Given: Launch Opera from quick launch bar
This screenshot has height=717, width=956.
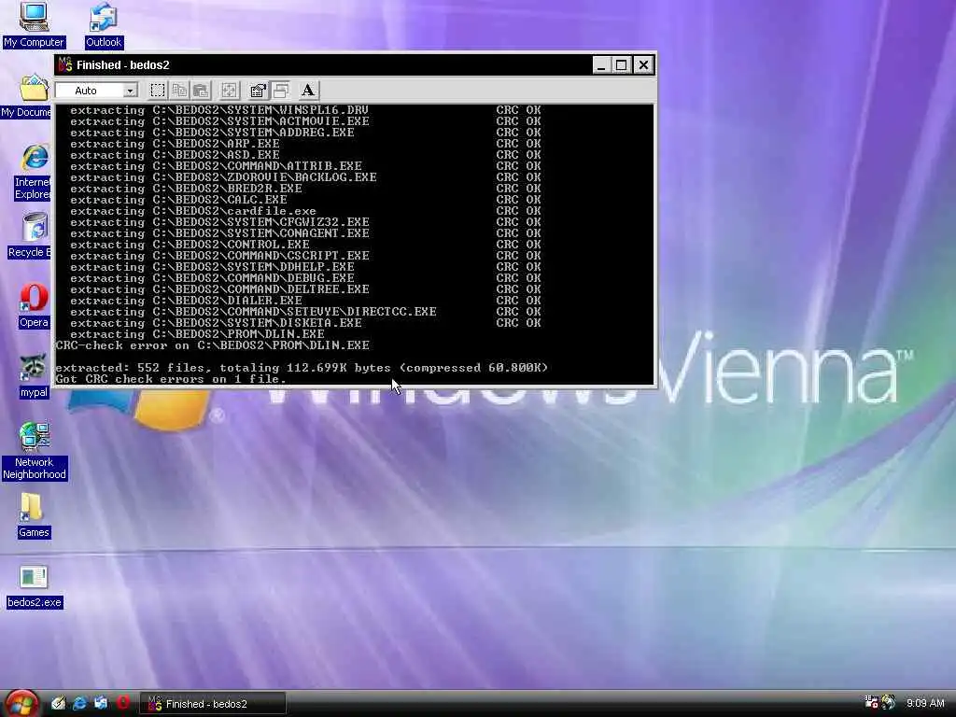Looking at the screenshot, I should [122, 703].
